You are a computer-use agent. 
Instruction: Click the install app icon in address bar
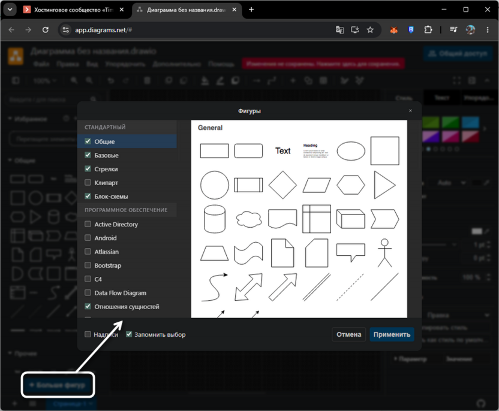point(355,30)
